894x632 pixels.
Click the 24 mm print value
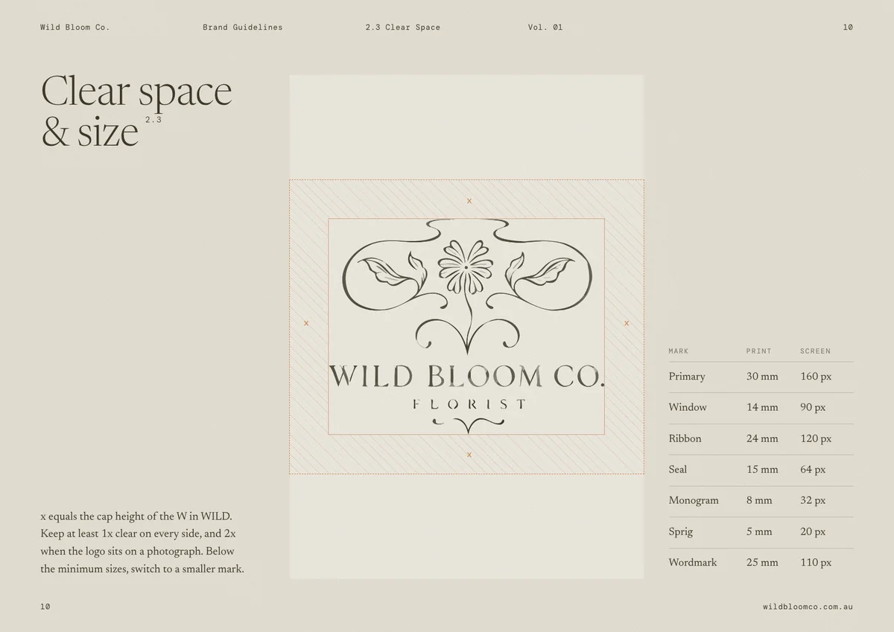pos(762,439)
